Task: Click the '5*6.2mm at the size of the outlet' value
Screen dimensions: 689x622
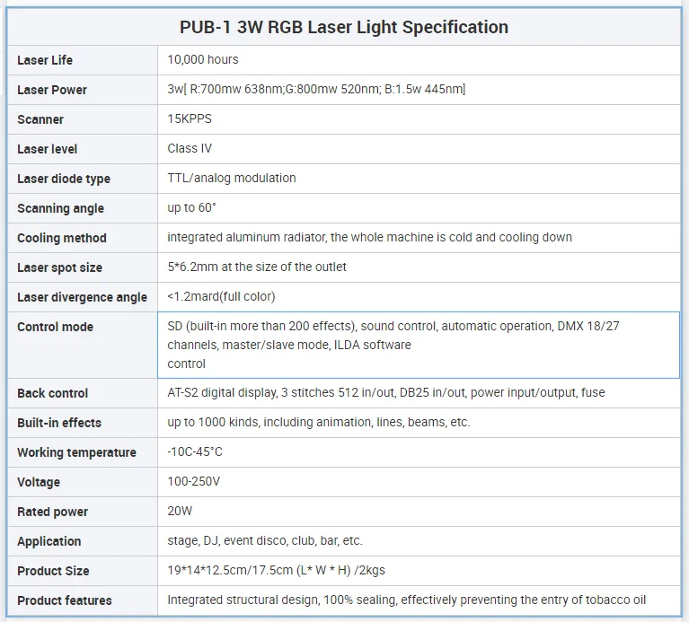Action: [257, 267]
